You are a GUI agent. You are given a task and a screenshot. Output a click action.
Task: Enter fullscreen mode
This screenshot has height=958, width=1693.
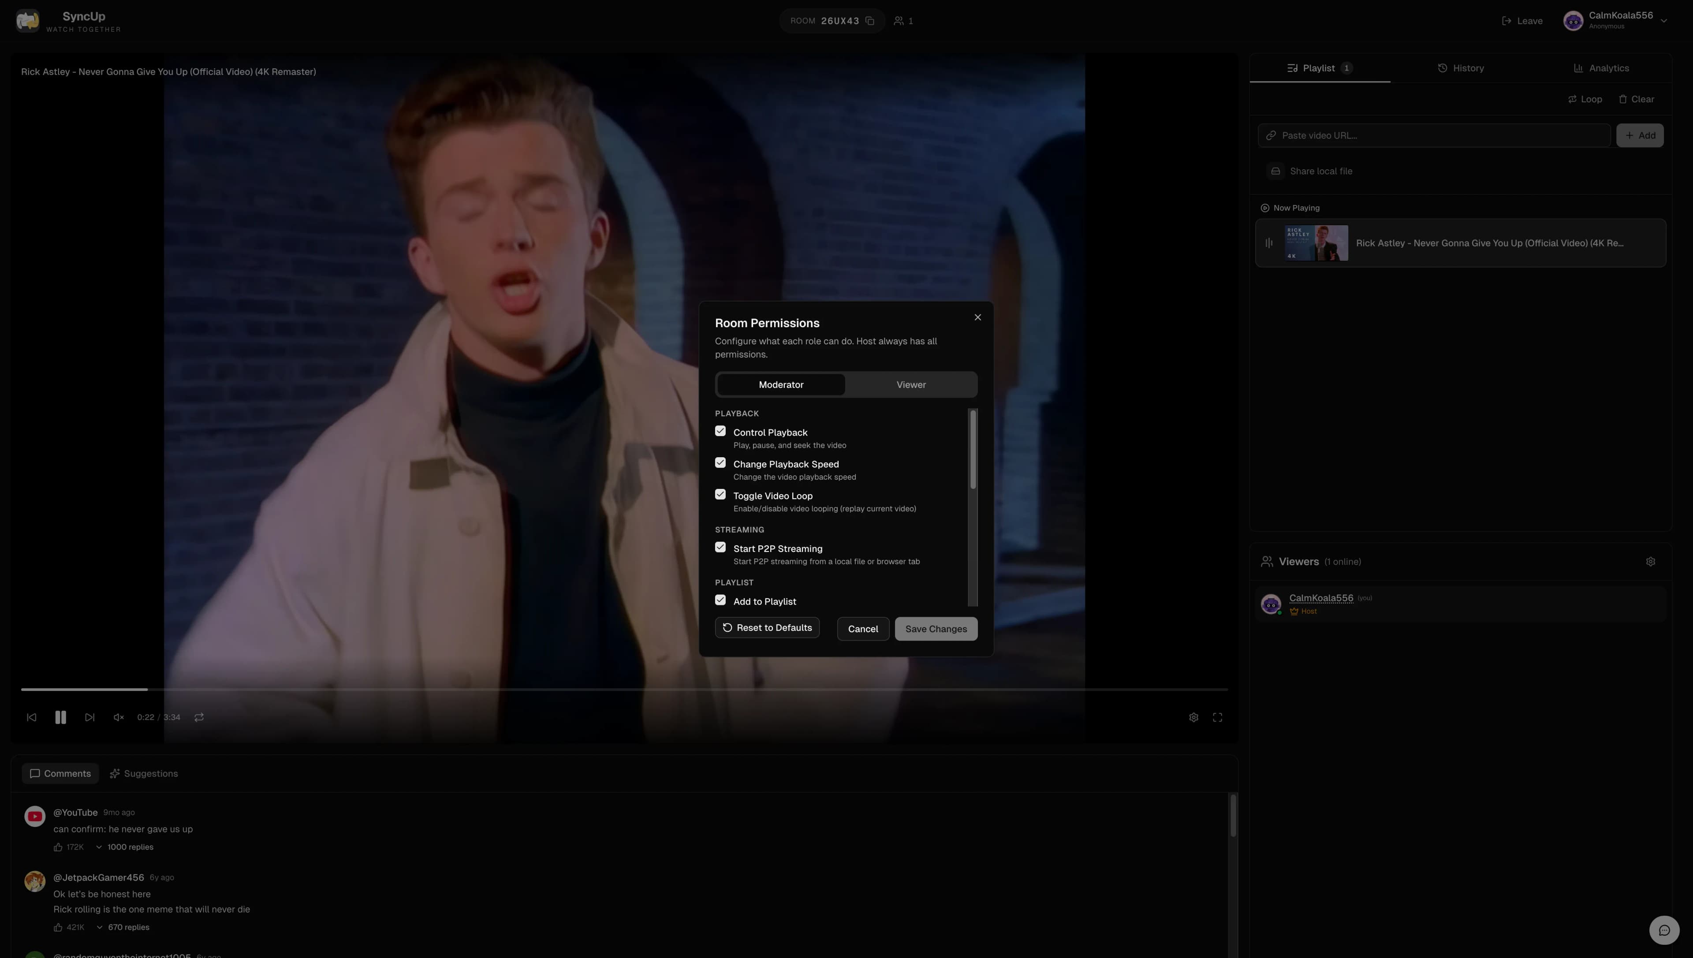[x=1217, y=717]
